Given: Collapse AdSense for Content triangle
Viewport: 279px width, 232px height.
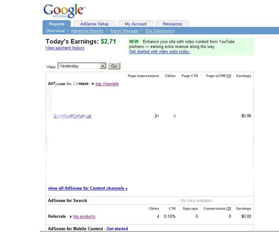Looking at the screenshot, I should pyautogui.click(x=93, y=84).
